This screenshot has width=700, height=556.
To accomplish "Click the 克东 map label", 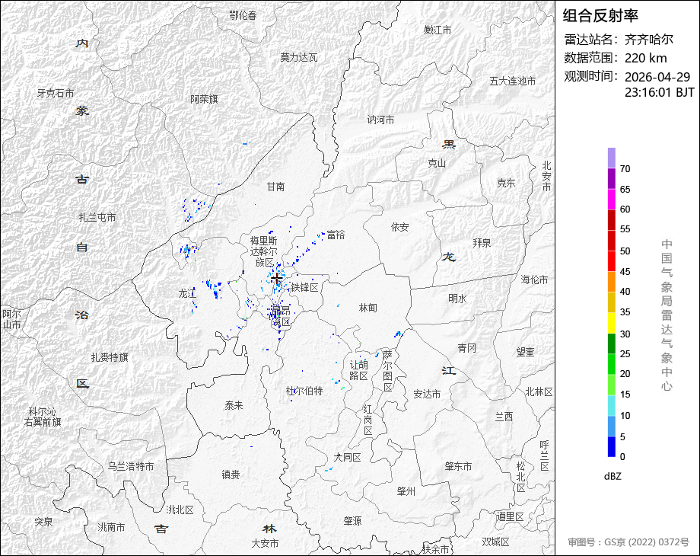I will (506, 183).
